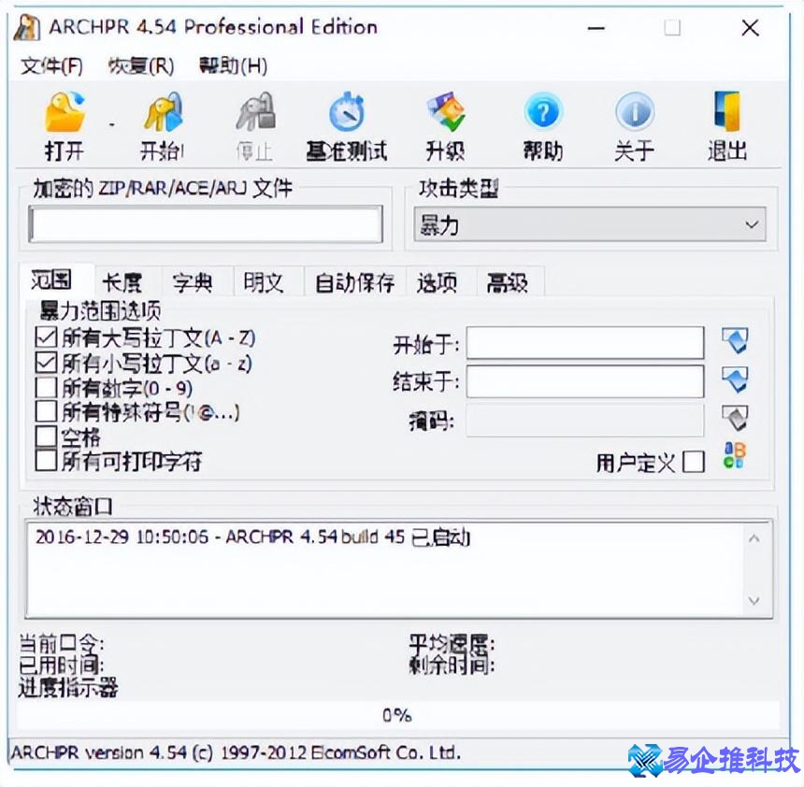Open 帮助 (Help) question mark icon
804x787 pixels.
click(x=542, y=114)
